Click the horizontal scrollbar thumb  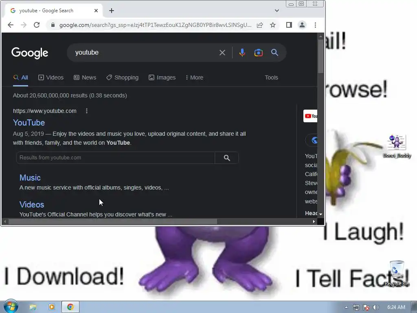point(113,221)
